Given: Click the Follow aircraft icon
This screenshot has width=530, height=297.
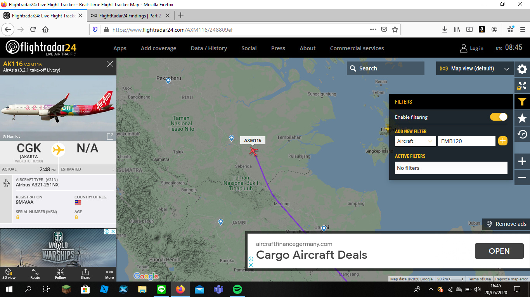Looking at the screenshot, I should (x=60, y=274).
